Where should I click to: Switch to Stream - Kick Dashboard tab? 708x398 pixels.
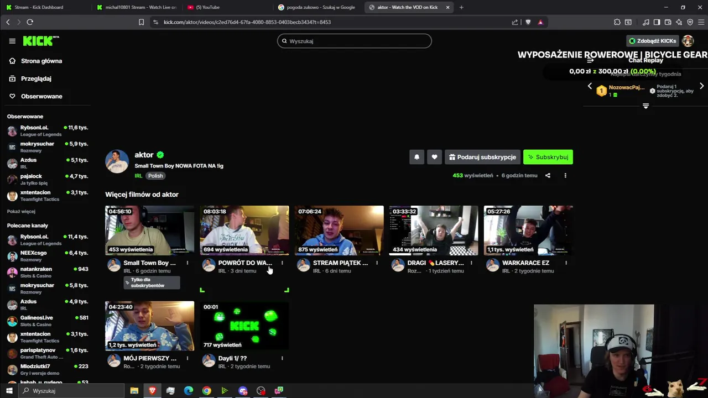pos(44,7)
